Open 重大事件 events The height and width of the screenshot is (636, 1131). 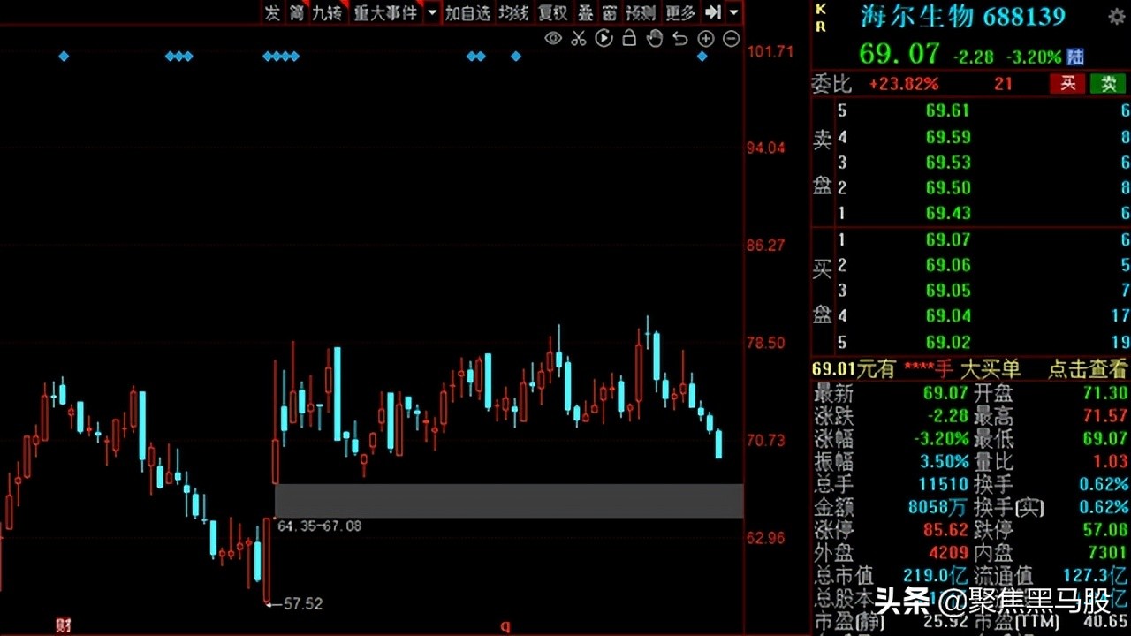[x=385, y=12]
